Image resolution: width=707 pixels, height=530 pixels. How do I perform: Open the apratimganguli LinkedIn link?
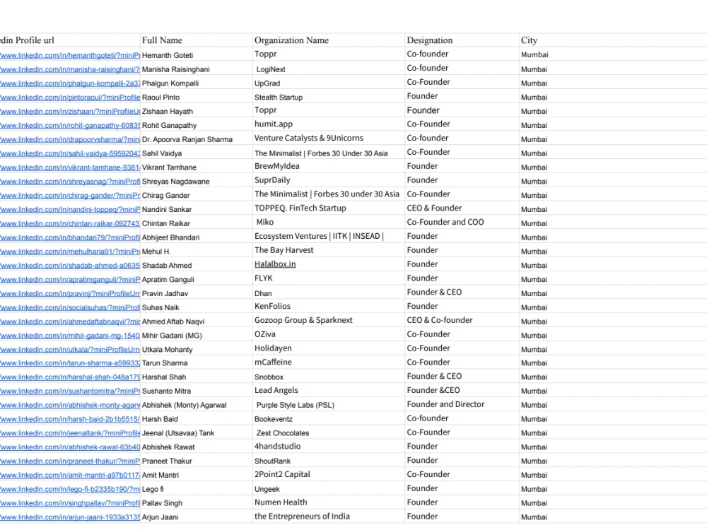(x=70, y=279)
